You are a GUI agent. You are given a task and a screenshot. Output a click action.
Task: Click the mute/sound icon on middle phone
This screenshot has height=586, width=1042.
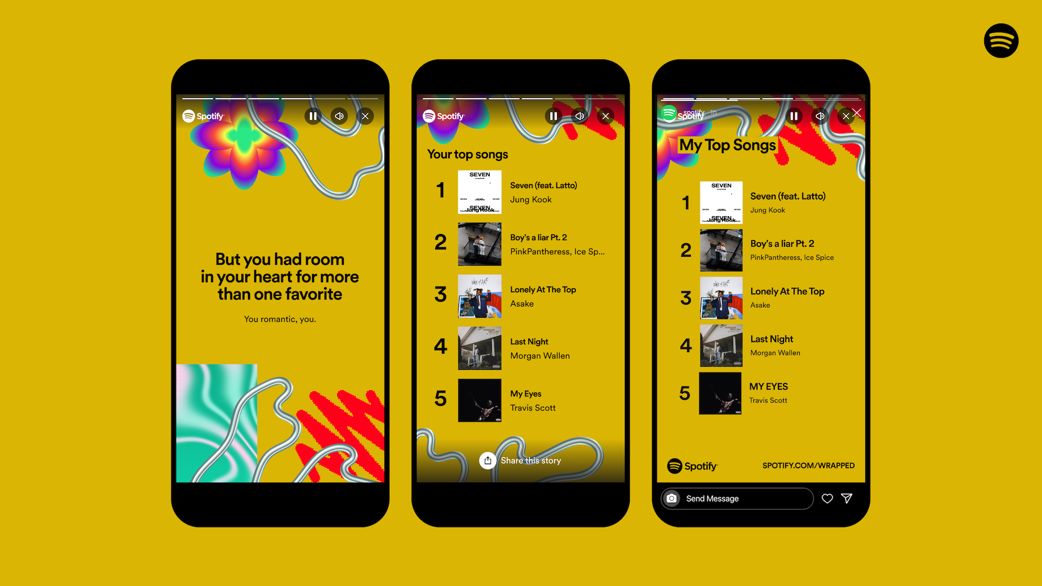tap(580, 116)
